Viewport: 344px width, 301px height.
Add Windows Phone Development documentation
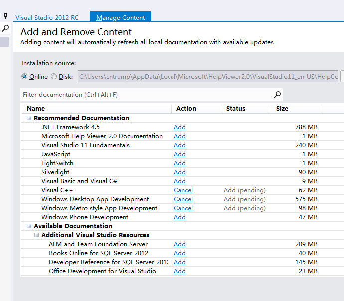point(180,217)
